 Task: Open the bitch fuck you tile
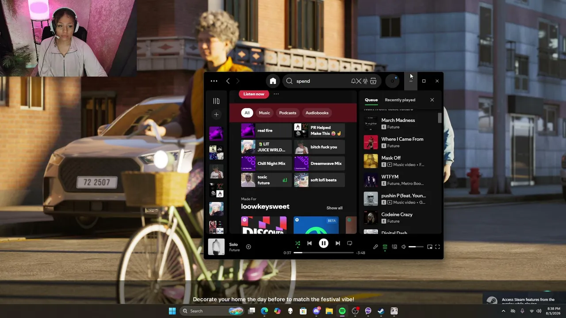tap(319, 147)
